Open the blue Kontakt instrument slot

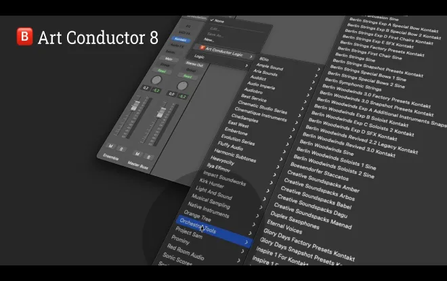[180, 39]
